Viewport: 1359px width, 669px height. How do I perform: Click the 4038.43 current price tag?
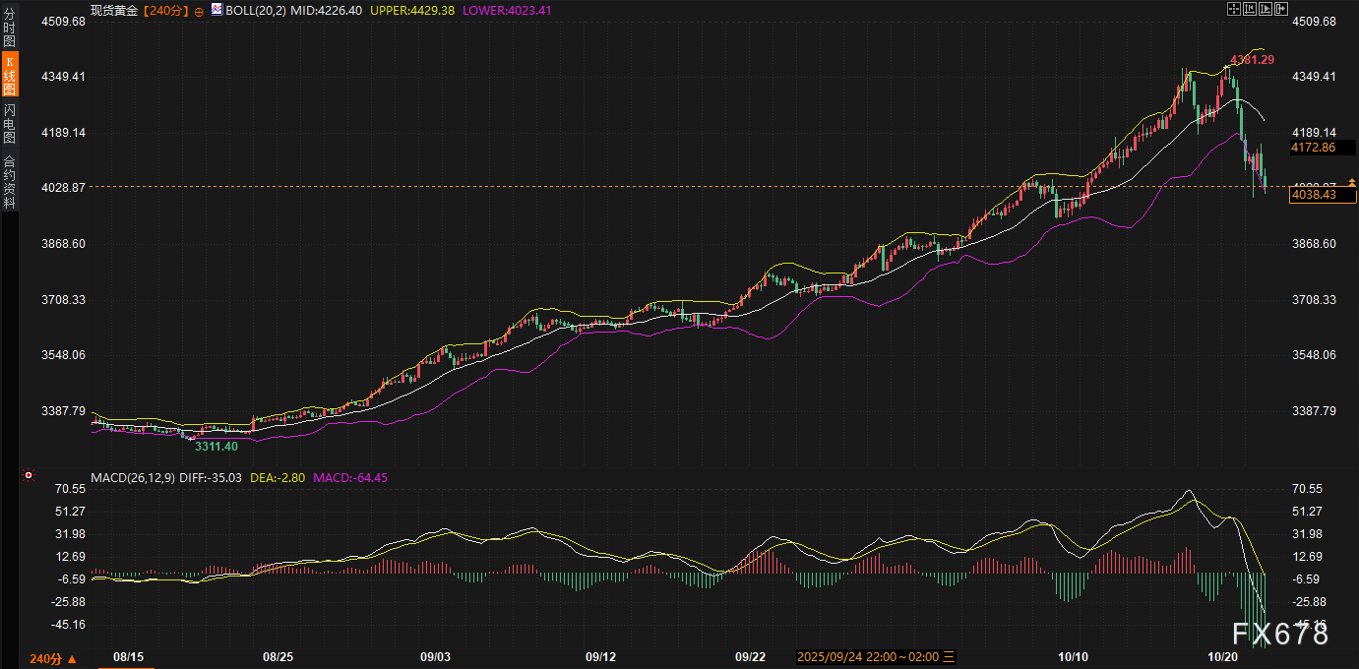pyautogui.click(x=1314, y=196)
